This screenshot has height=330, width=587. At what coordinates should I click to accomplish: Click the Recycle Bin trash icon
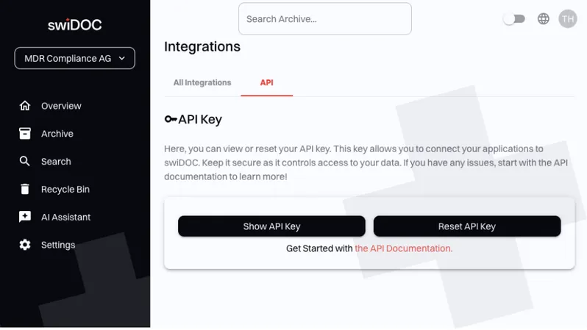pyautogui.click(x=25, y=190)
